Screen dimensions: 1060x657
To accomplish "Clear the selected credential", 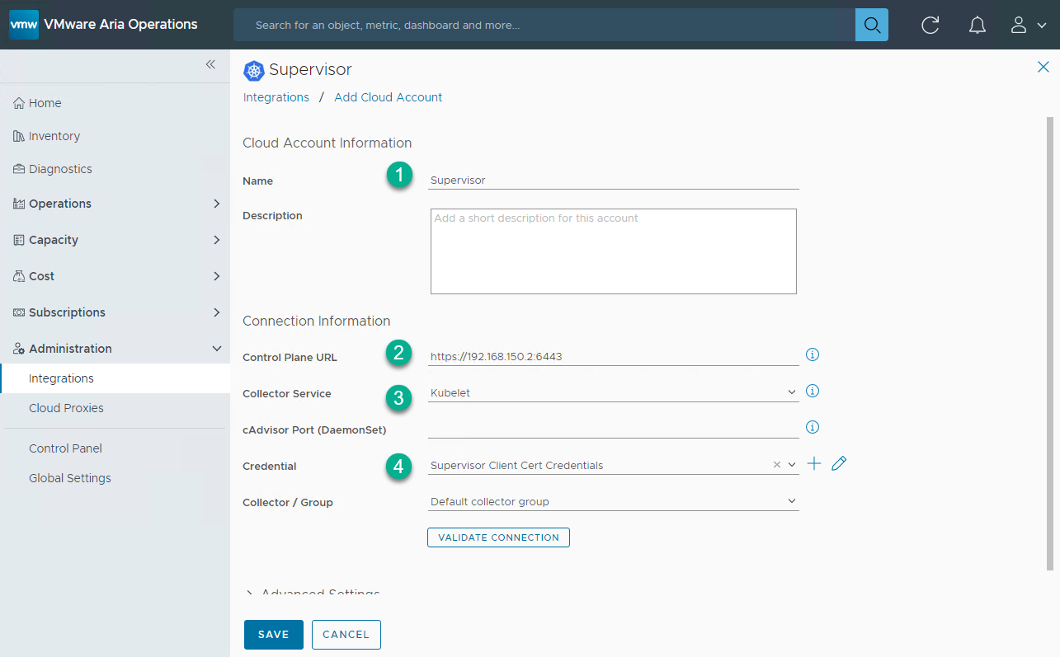I will tap(776, 465).
